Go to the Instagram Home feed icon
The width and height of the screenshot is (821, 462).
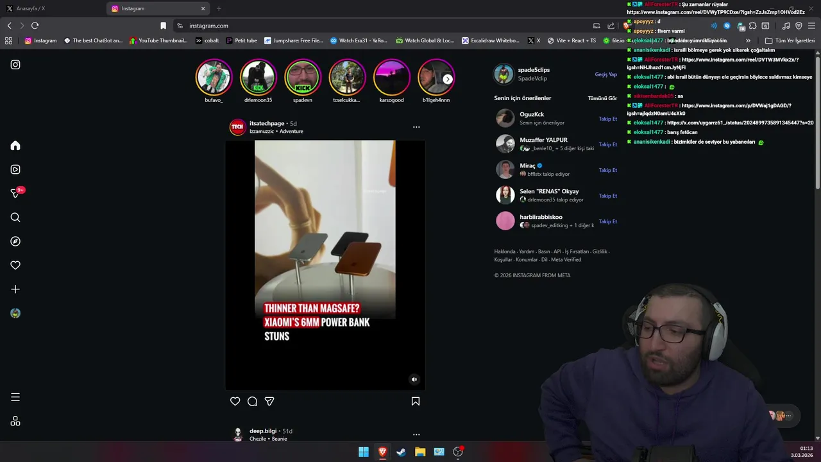(x=15, y=146)
